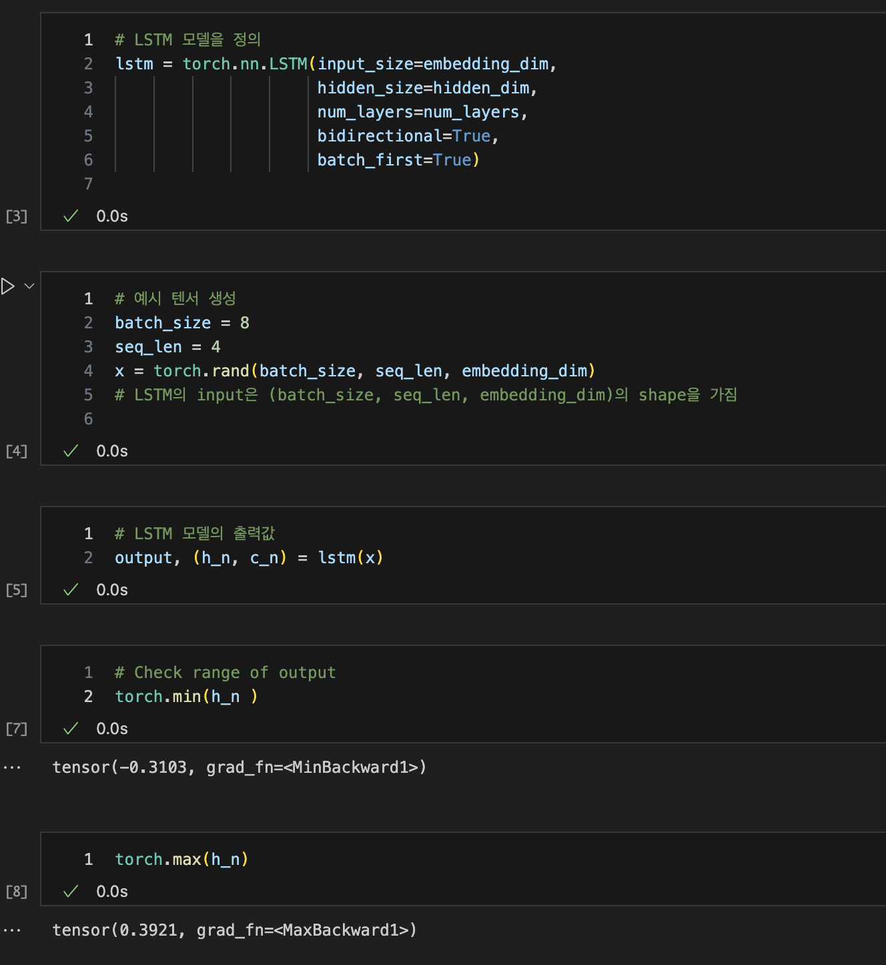
Task: Click the tensor(-0.3103 ...) output text
Action: pos(240,767)
